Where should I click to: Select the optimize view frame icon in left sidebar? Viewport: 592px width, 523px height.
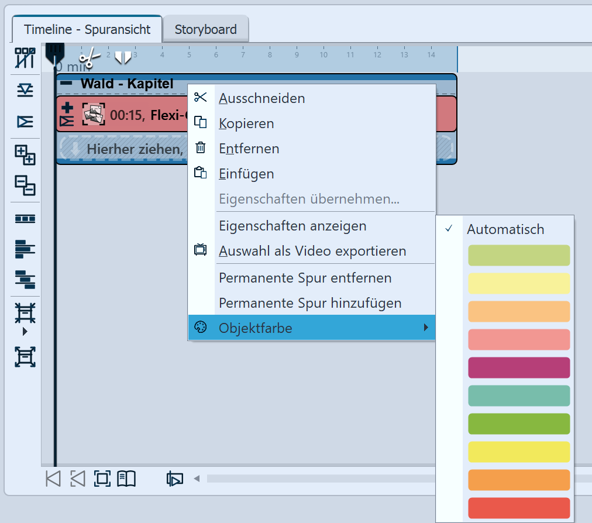point(24,314)
